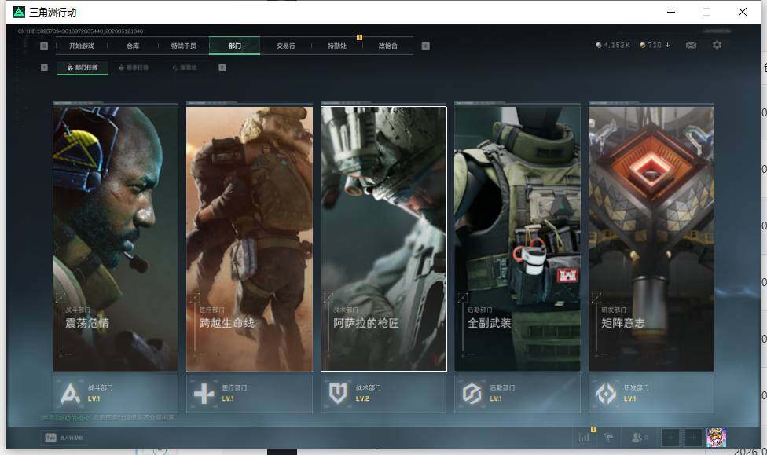Click the 战斗部门 LV.1 level panel

point(116,394)
